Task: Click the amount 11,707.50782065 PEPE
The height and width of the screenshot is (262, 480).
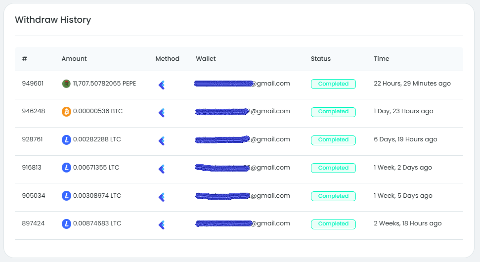Action: tap(104, 83)
